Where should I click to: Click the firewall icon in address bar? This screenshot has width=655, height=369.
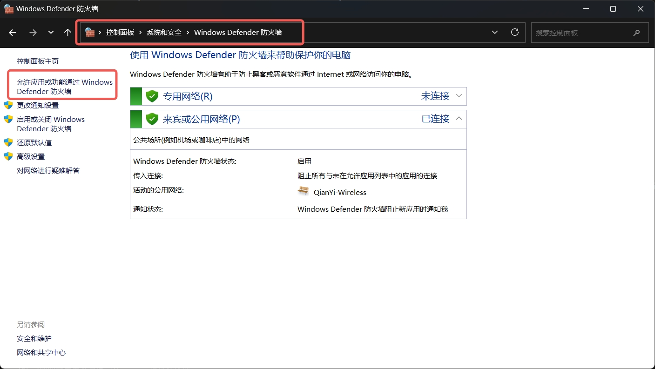click(x=90, y=32)
